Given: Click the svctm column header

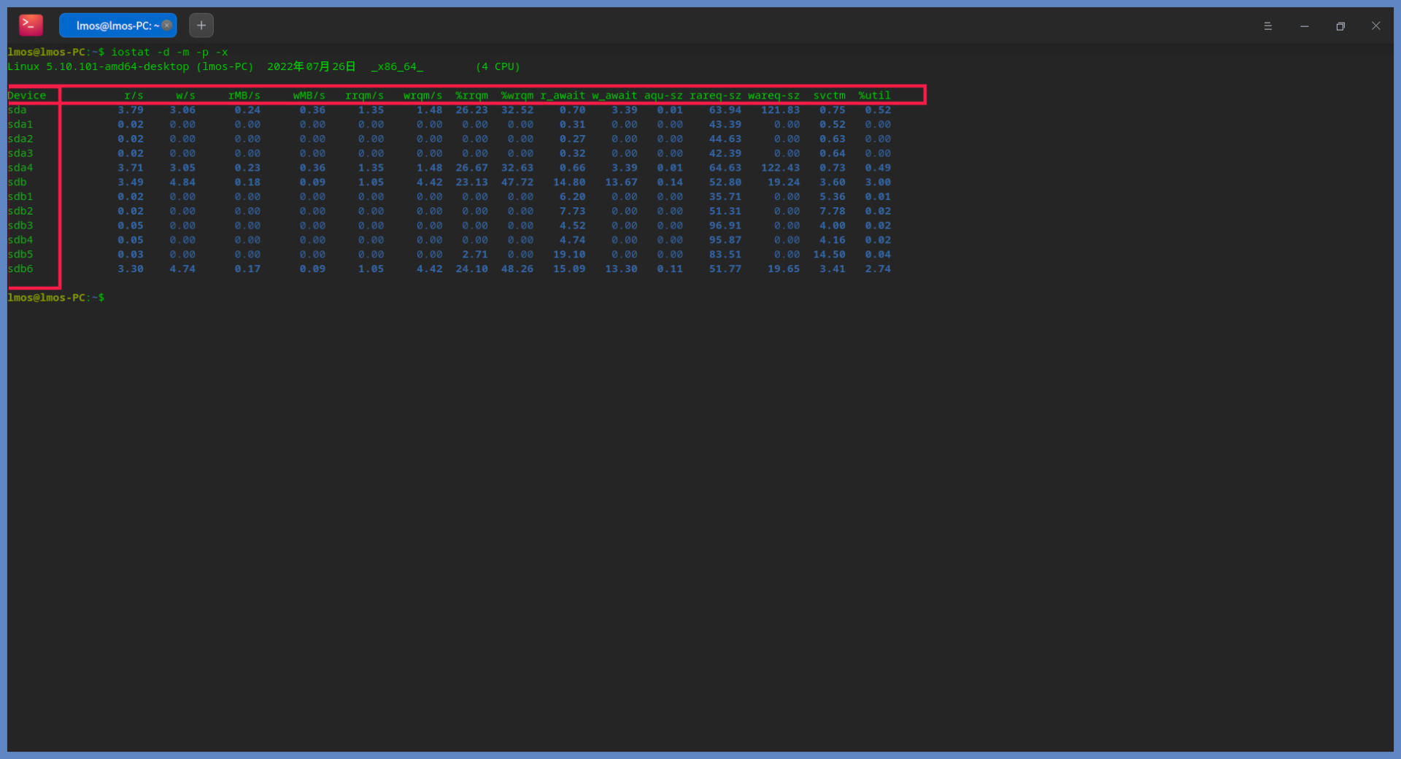Looking at the screenshot, I should pos(830,96).
